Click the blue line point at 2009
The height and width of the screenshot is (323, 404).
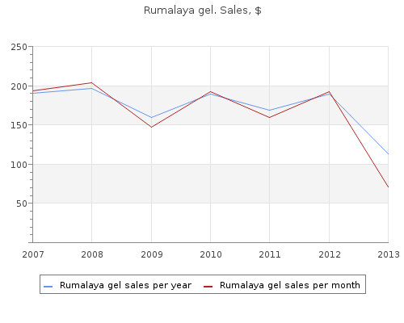(x=151, y=118)
